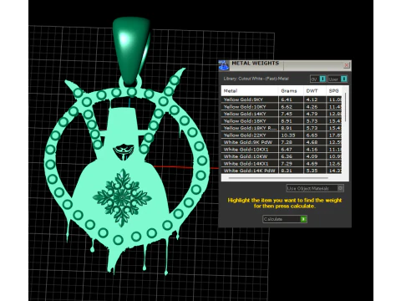
Task: Enable Use Object Materials option
Action: tap(315, 188)
